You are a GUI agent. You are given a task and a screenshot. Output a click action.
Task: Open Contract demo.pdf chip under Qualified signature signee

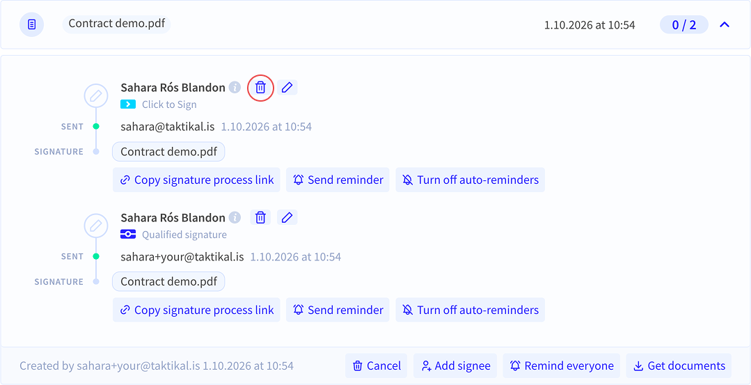168,281
